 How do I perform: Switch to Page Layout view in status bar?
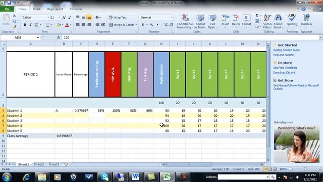point(270,169)
